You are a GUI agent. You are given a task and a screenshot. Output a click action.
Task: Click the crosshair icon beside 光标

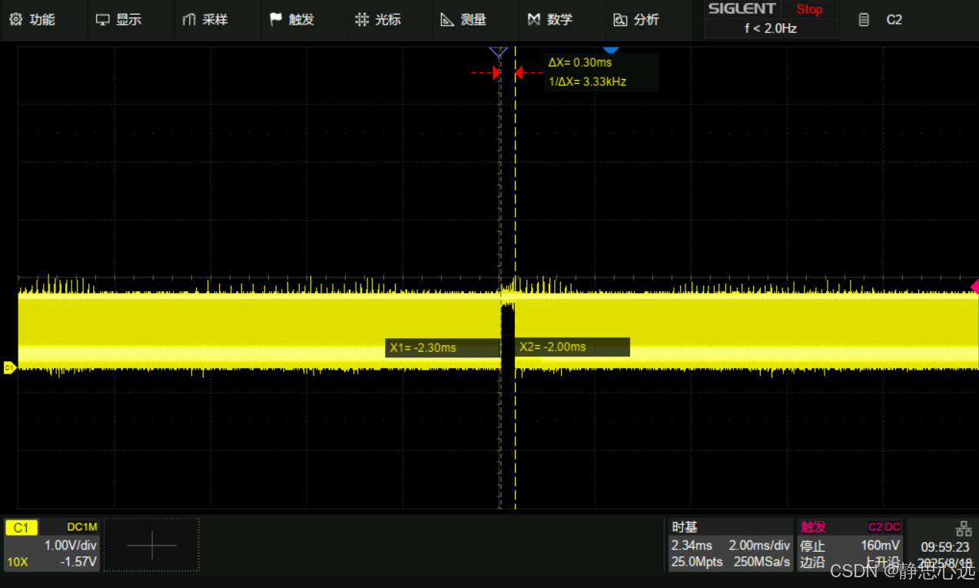tap(362, 20)
